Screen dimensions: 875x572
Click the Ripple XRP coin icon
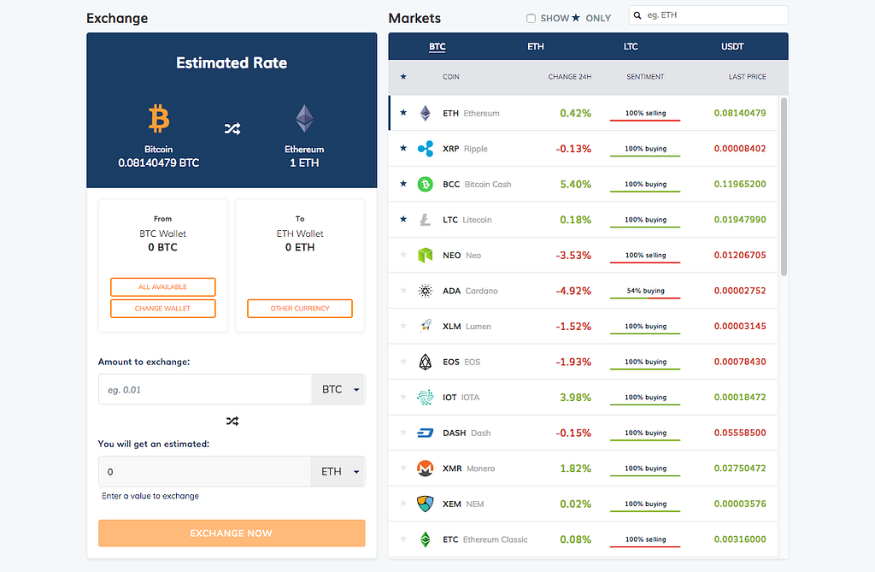(x=426, y=149)
